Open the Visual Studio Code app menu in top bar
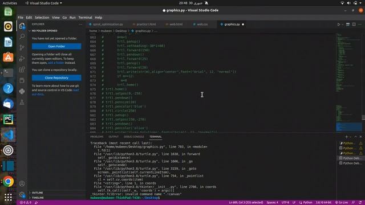 44,3
